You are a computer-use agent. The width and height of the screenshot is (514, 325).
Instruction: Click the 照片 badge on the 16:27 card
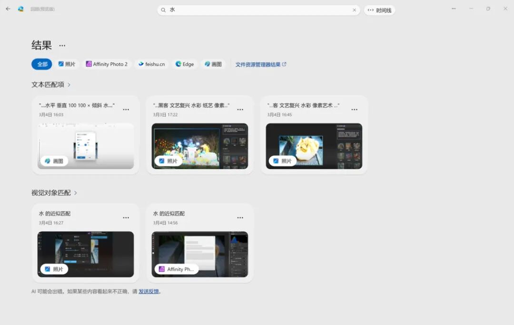click(x=54, y=269)
